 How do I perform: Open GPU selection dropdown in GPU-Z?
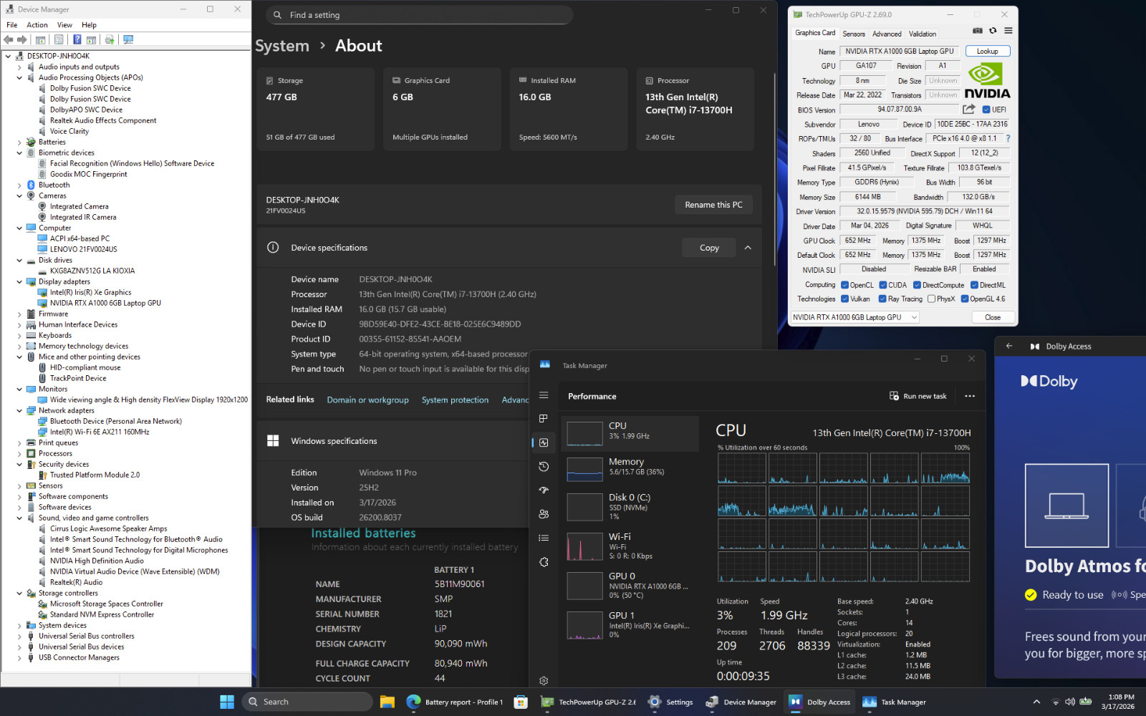[x=854, y=317]
